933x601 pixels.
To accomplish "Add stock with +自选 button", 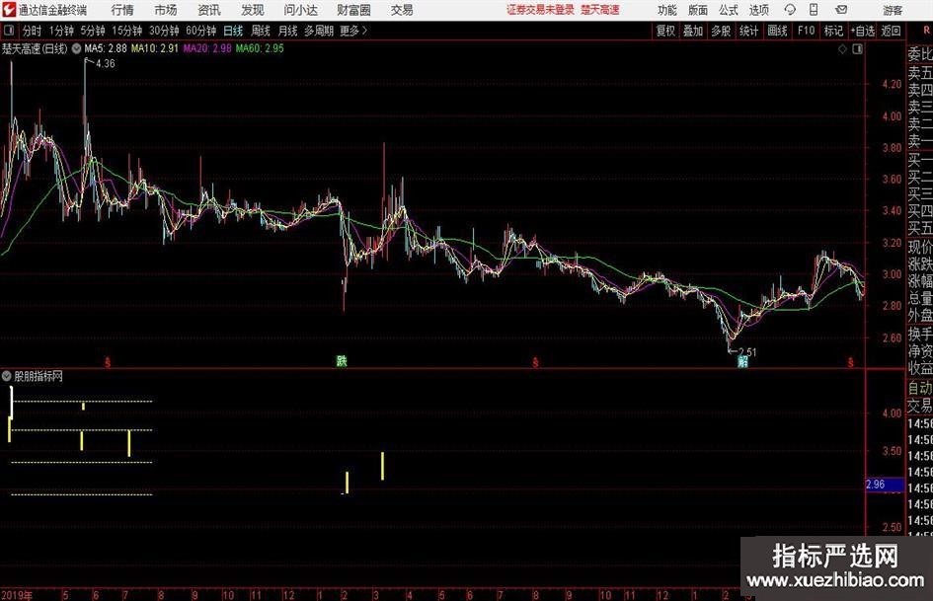I will point(863,31).
